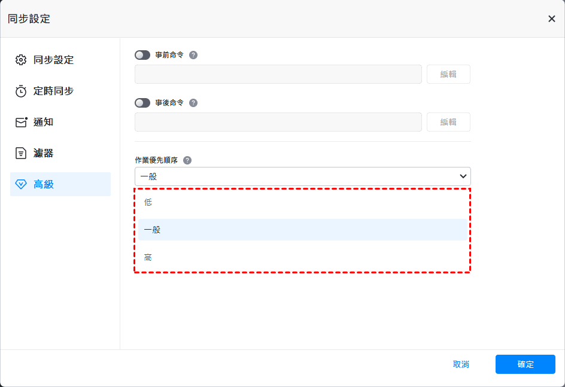Go to the 通知 section
565x387 pixels.
tap(60, 122)
